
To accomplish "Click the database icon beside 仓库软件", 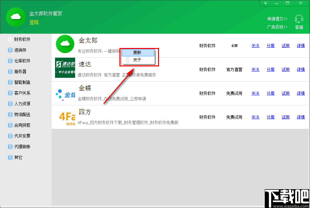I will [x=10, y=61].
